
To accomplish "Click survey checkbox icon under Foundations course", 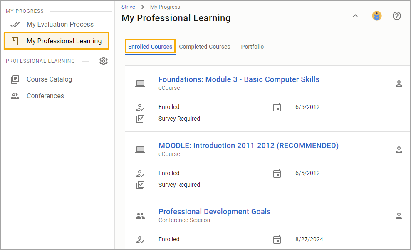I will click(140, 119).
